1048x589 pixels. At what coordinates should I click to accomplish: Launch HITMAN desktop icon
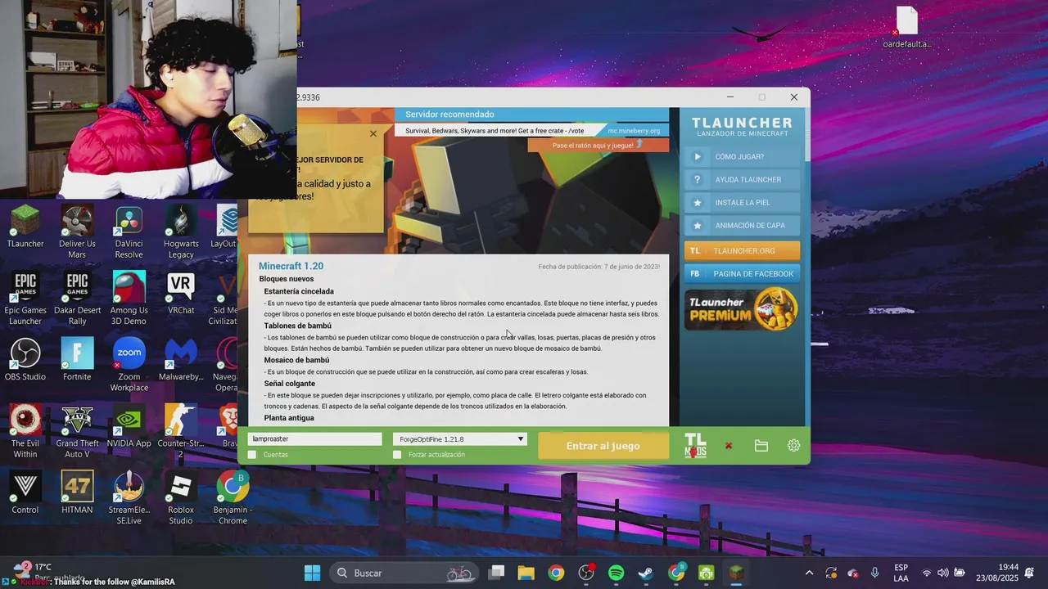(x=77, y=492)
